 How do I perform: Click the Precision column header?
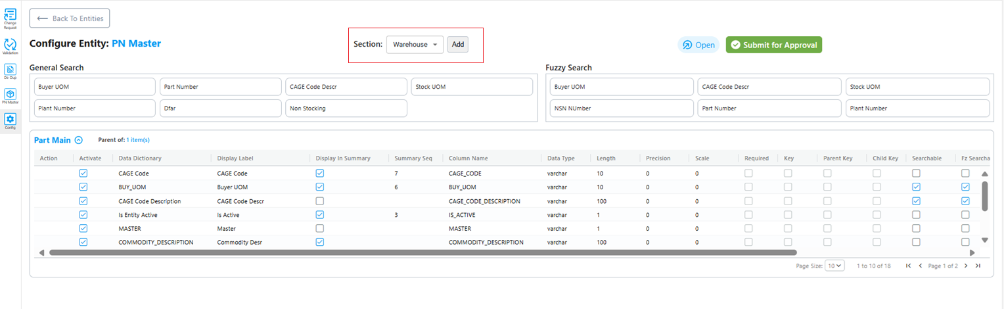pyautogui.click(x=658, y=158)
